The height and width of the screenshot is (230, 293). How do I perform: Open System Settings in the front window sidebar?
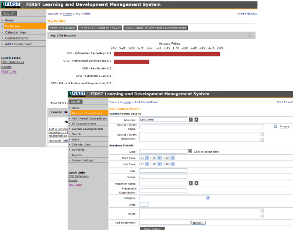pyautogui.click(x=82, y=160)
